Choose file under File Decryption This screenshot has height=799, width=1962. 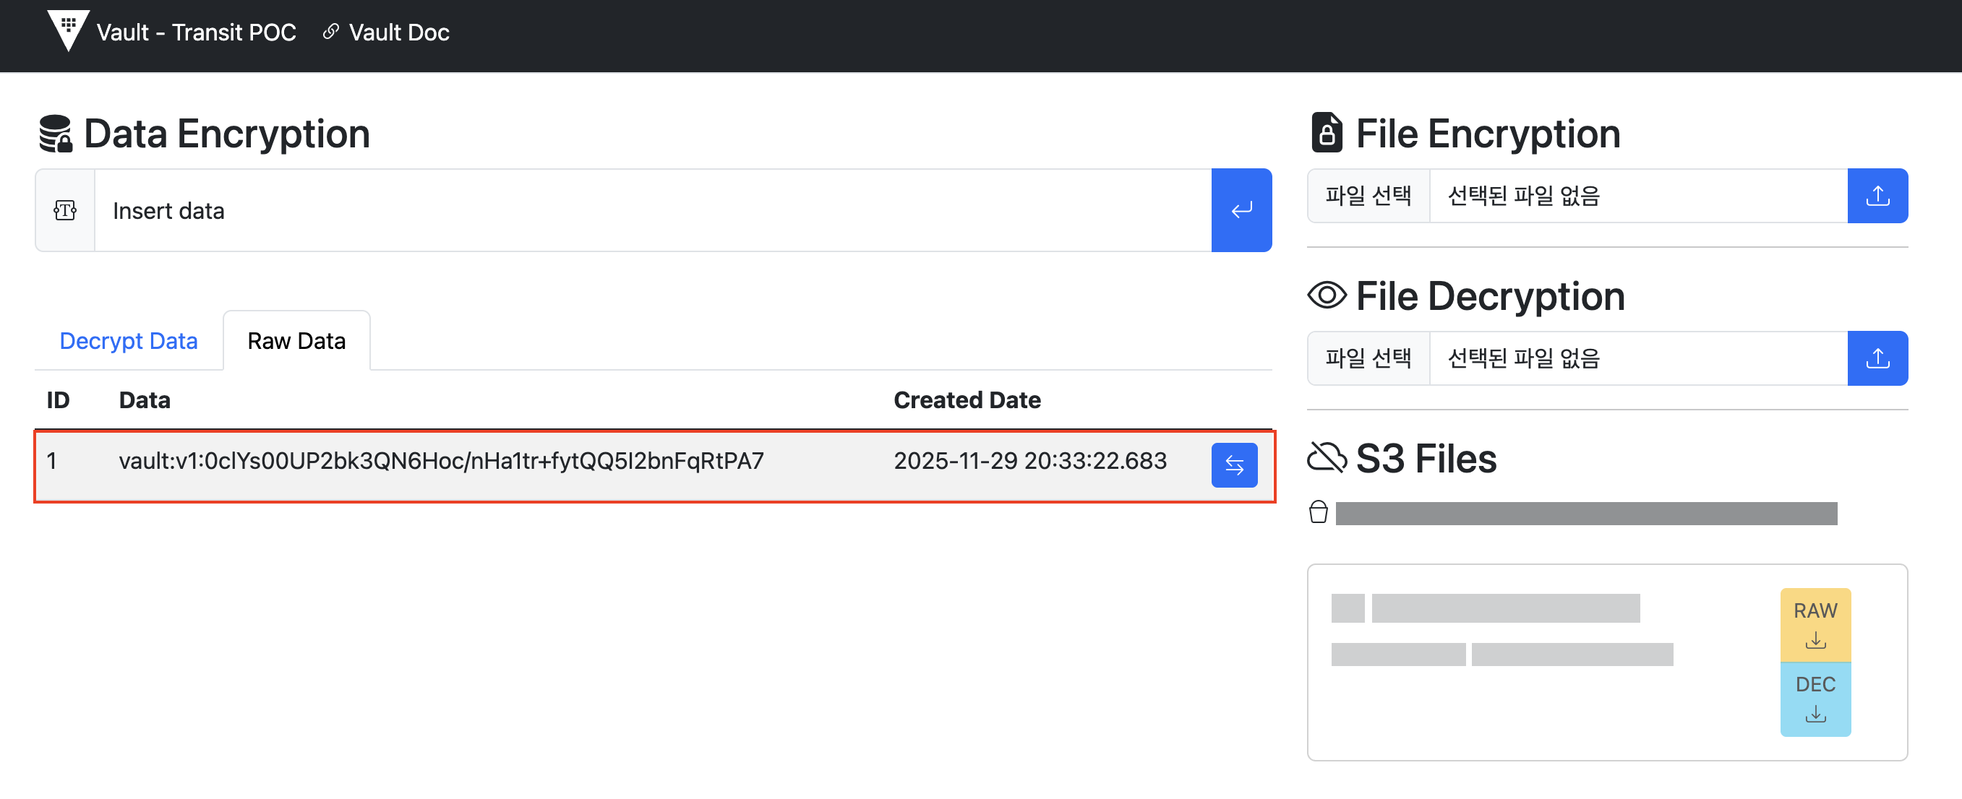(x=1368, y=358)
